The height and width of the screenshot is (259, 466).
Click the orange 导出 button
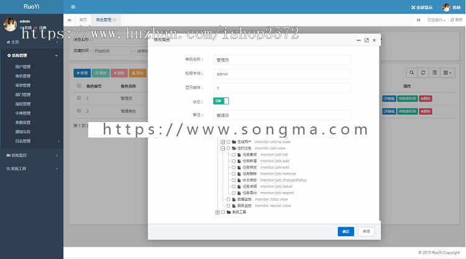point(137,73)
